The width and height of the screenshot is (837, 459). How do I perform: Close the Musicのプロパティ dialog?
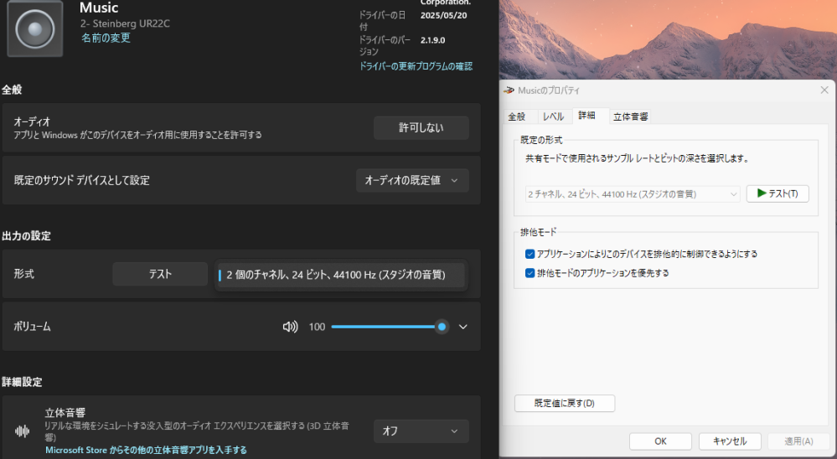point(824,90)
